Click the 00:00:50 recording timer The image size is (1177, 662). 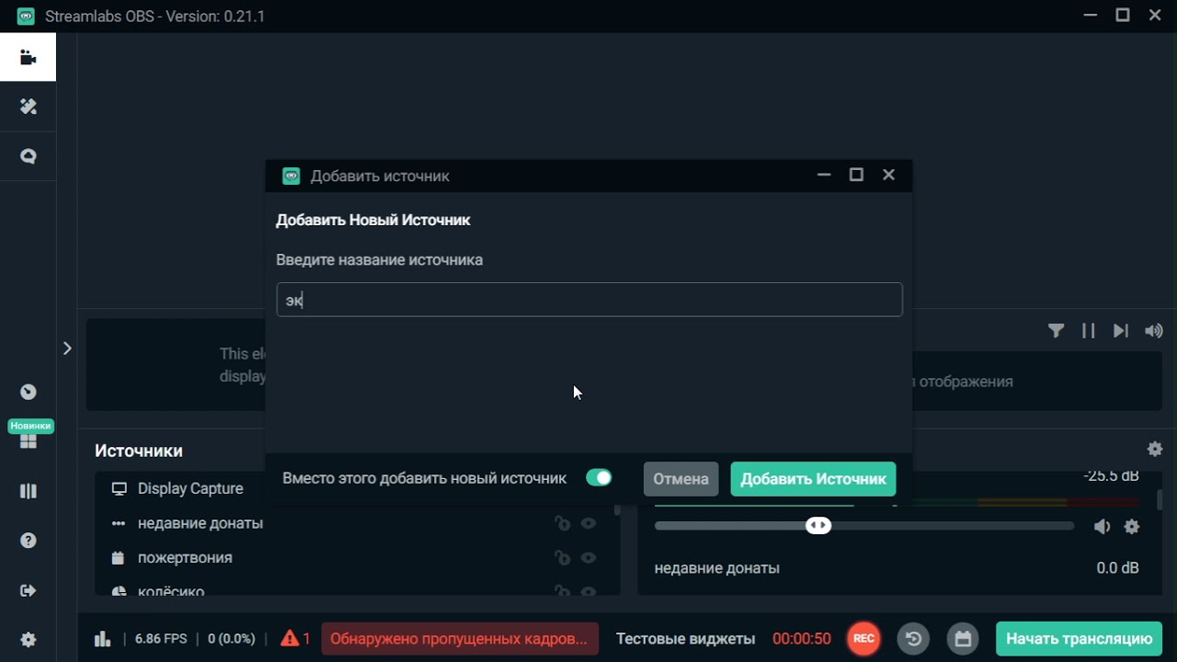[802, 639]
